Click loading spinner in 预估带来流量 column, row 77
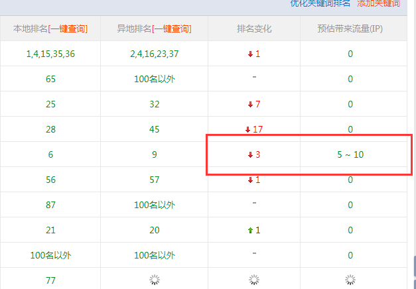 coord(350,280)
